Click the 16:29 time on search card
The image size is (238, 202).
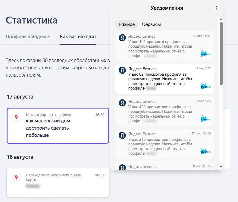[100, 115]
